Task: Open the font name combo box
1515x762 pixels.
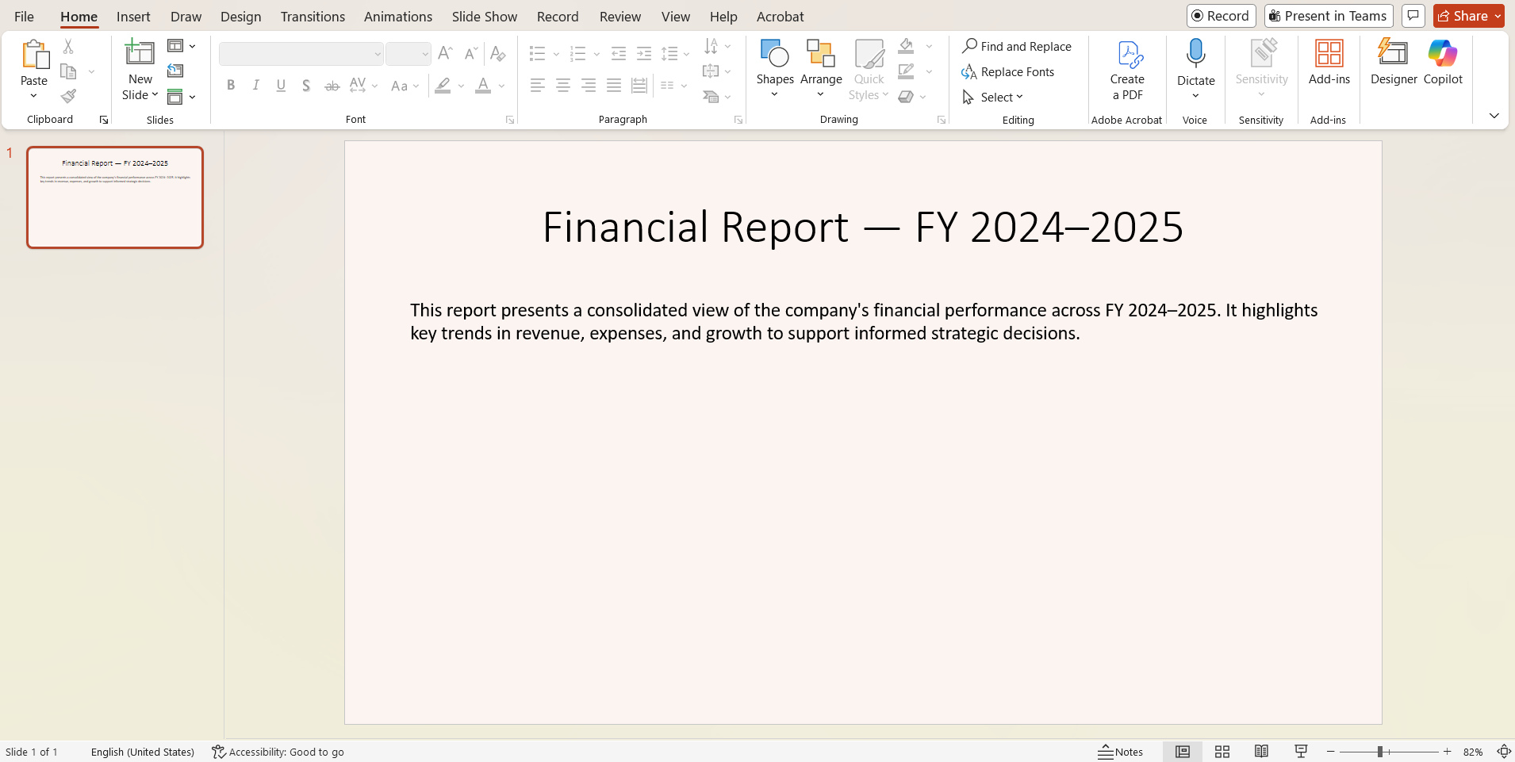Action: [301, 54]
